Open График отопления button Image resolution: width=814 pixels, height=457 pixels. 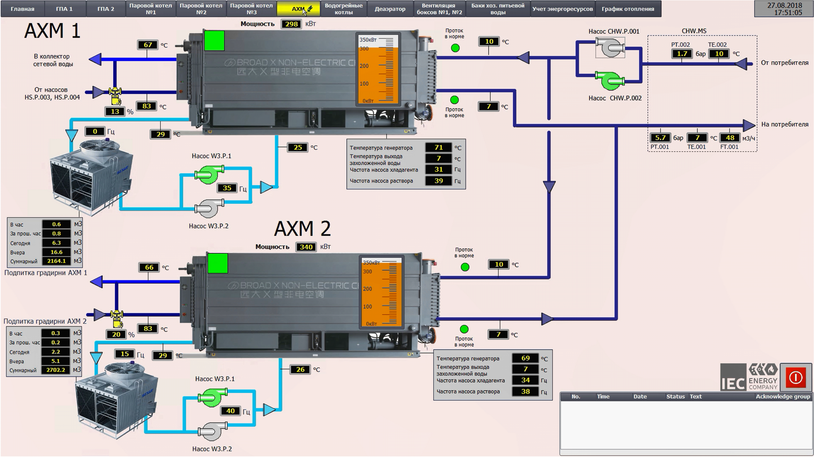point(627,9)
